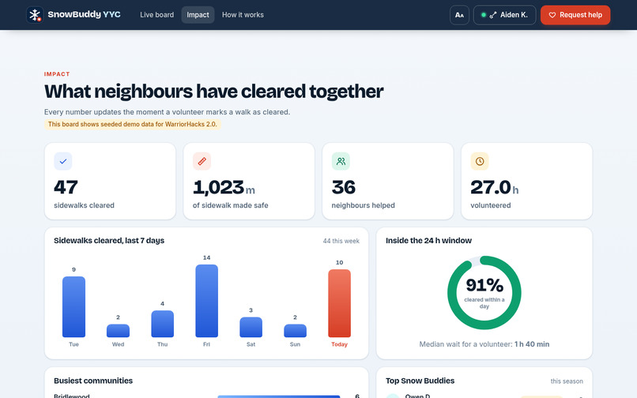Click the Wed bar showing 2

click(x=119, y=331)
